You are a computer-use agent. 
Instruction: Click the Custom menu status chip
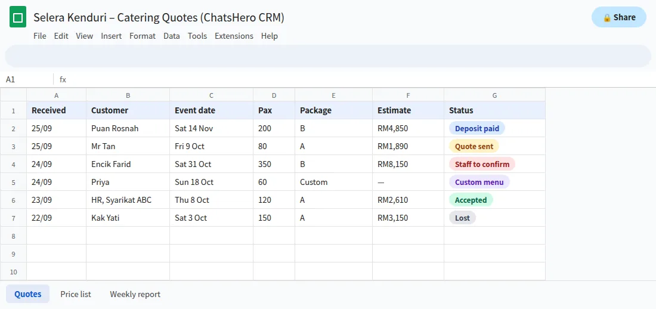tap(479, 182)
